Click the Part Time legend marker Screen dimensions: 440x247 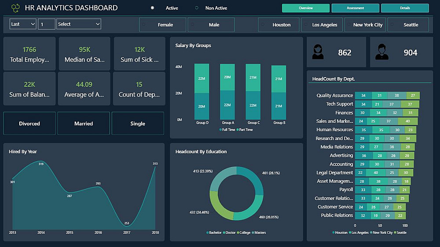click(x=238, y=130)
